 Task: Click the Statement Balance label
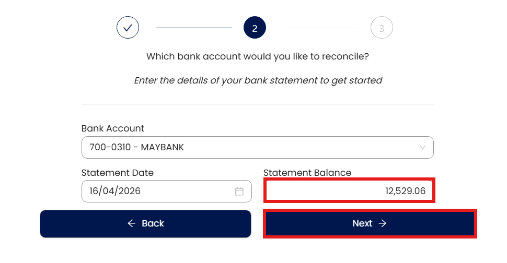point(307,173)
